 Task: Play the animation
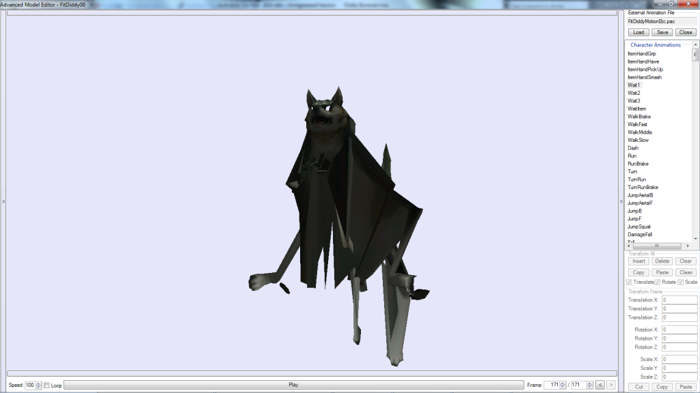click(x=293, y=385)
